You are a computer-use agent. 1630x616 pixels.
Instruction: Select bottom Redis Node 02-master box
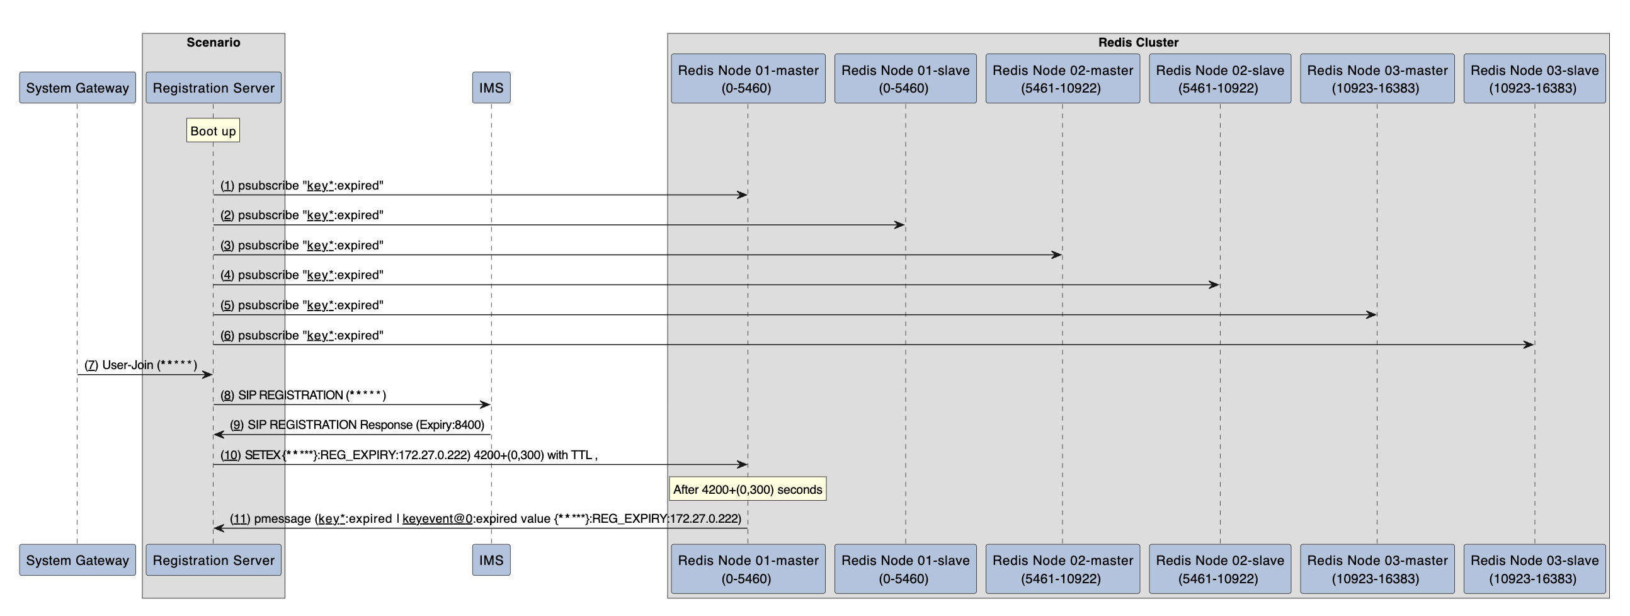(1063, 569)
